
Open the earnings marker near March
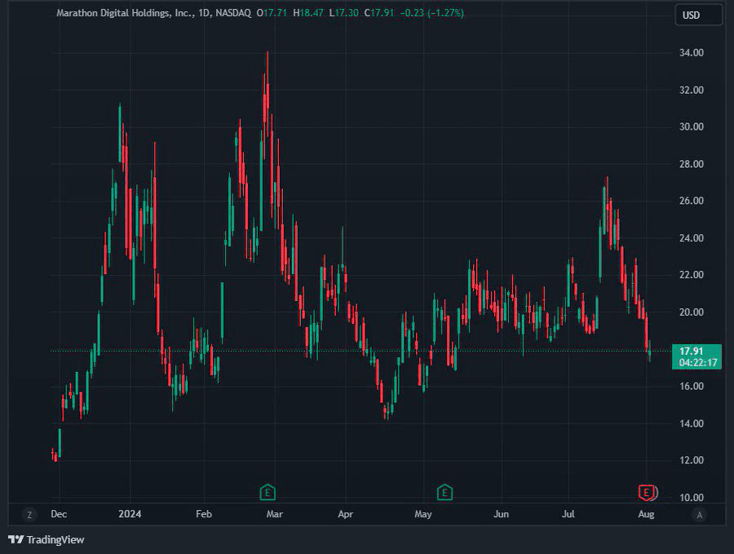[268, 492]
